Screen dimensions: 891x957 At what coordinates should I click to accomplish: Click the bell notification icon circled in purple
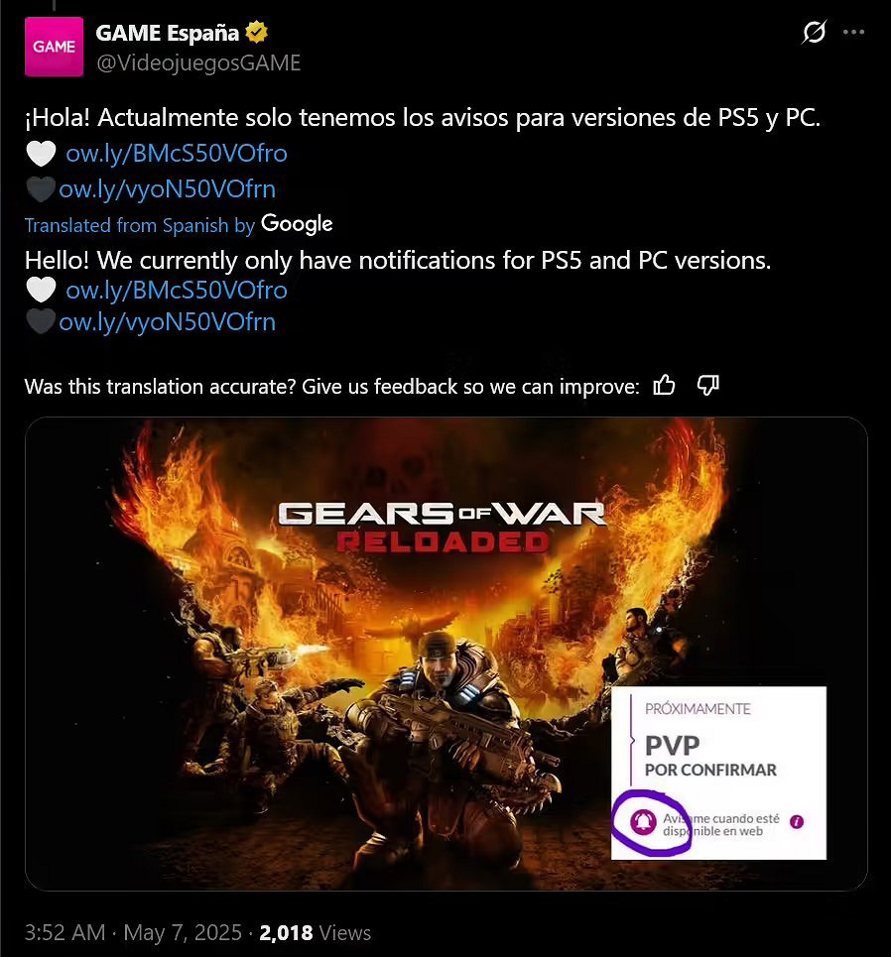pyautogui.click(x=643, y=822)
